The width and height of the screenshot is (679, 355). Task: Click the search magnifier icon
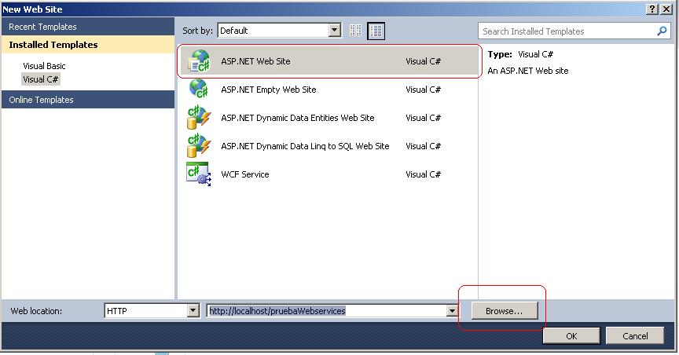click(x=662, y=31)
